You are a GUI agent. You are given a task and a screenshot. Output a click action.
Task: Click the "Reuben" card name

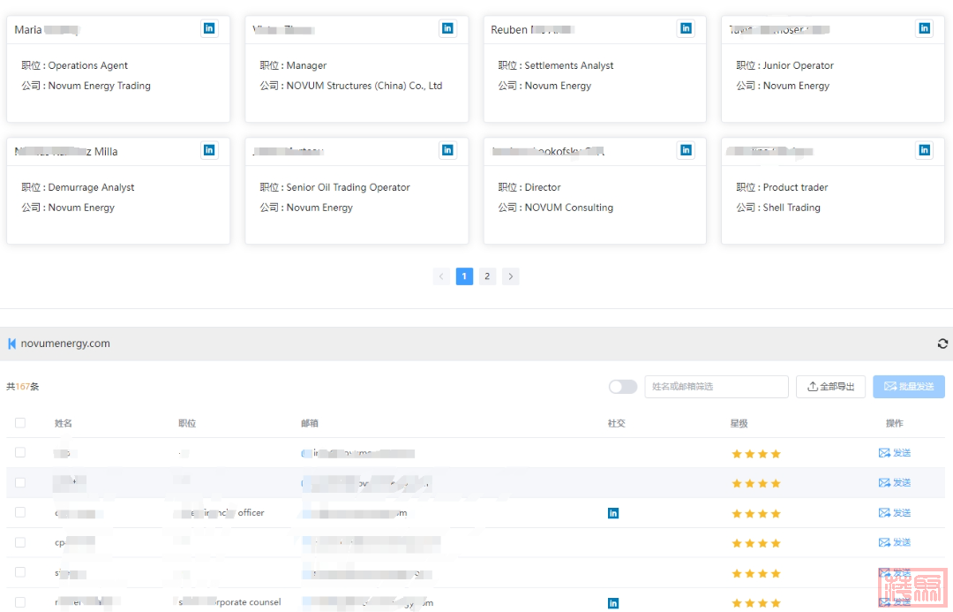pos(509,30)
